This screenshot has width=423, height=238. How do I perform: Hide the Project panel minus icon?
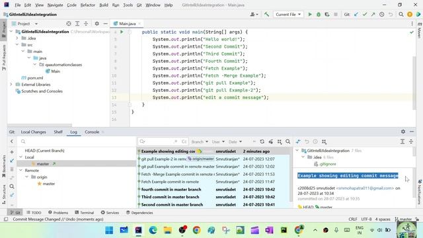tap(106, 24)
